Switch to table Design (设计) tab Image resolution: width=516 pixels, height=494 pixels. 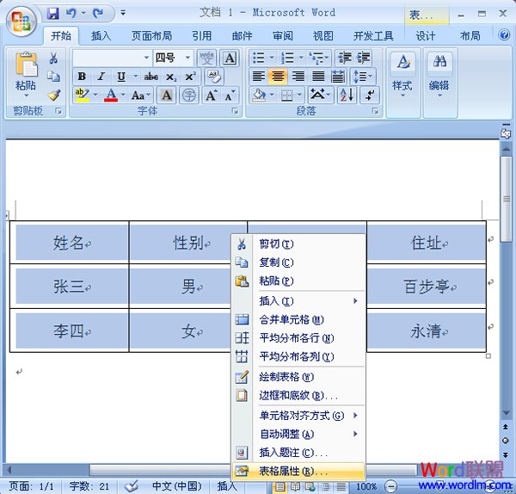tap(425, 35)
